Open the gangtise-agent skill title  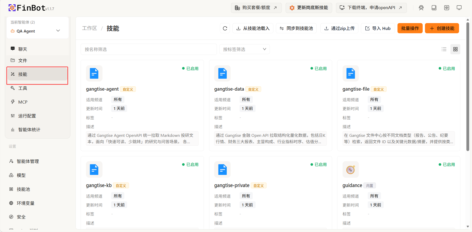point(102,89)
